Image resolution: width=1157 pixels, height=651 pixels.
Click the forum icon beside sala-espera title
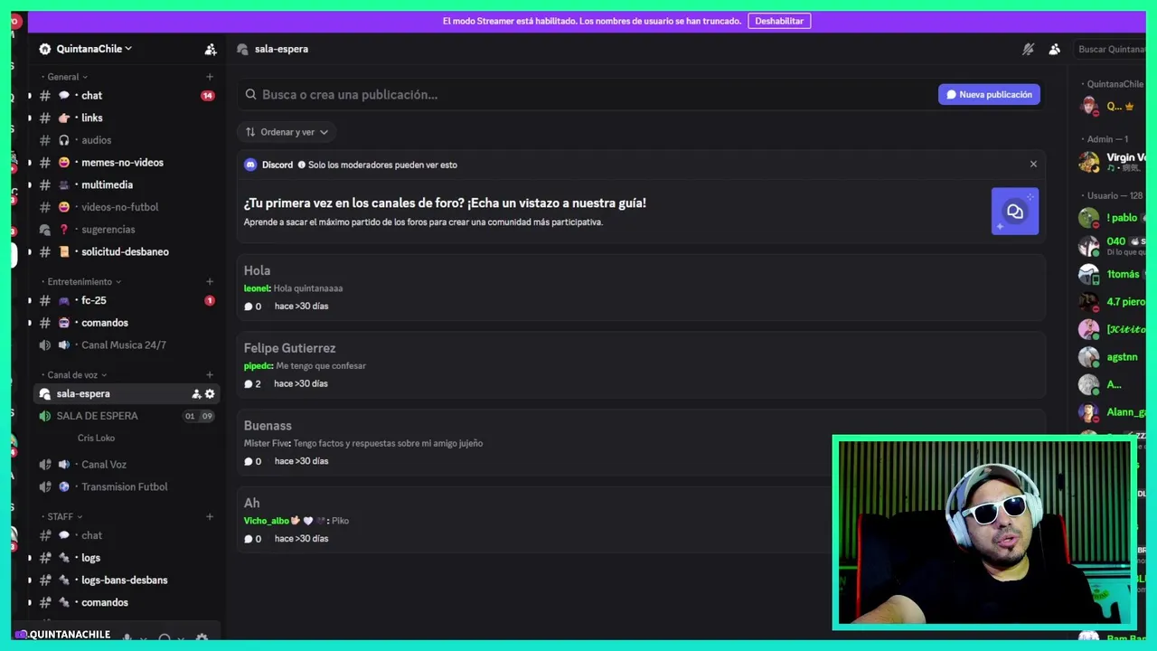(x=242, y=49)
